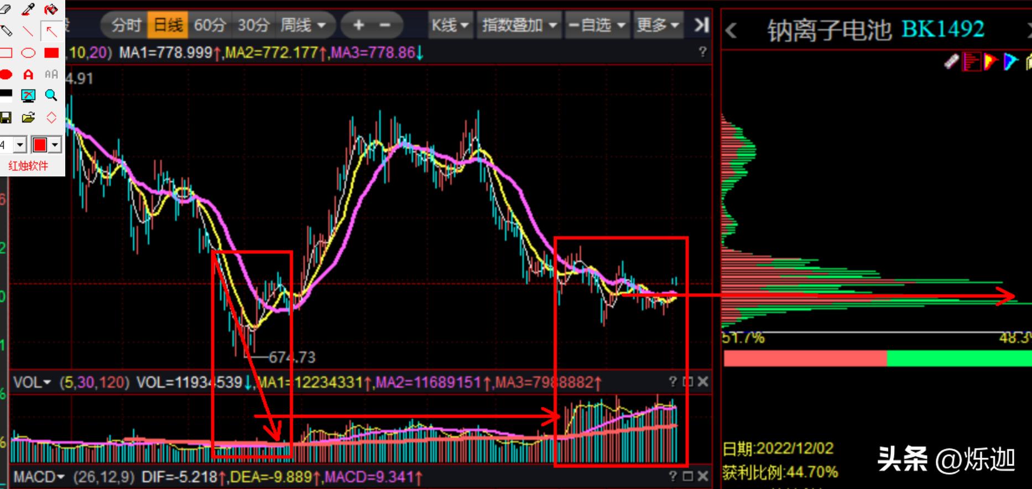This screenshot has width=1032, height=489.
Task: Click the 红烛软件 link label
Action: click(28, 165)
